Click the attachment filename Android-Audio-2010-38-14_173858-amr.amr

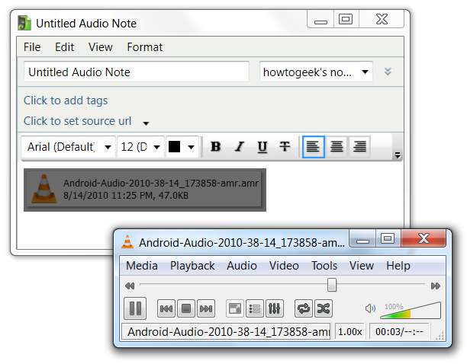161,183
